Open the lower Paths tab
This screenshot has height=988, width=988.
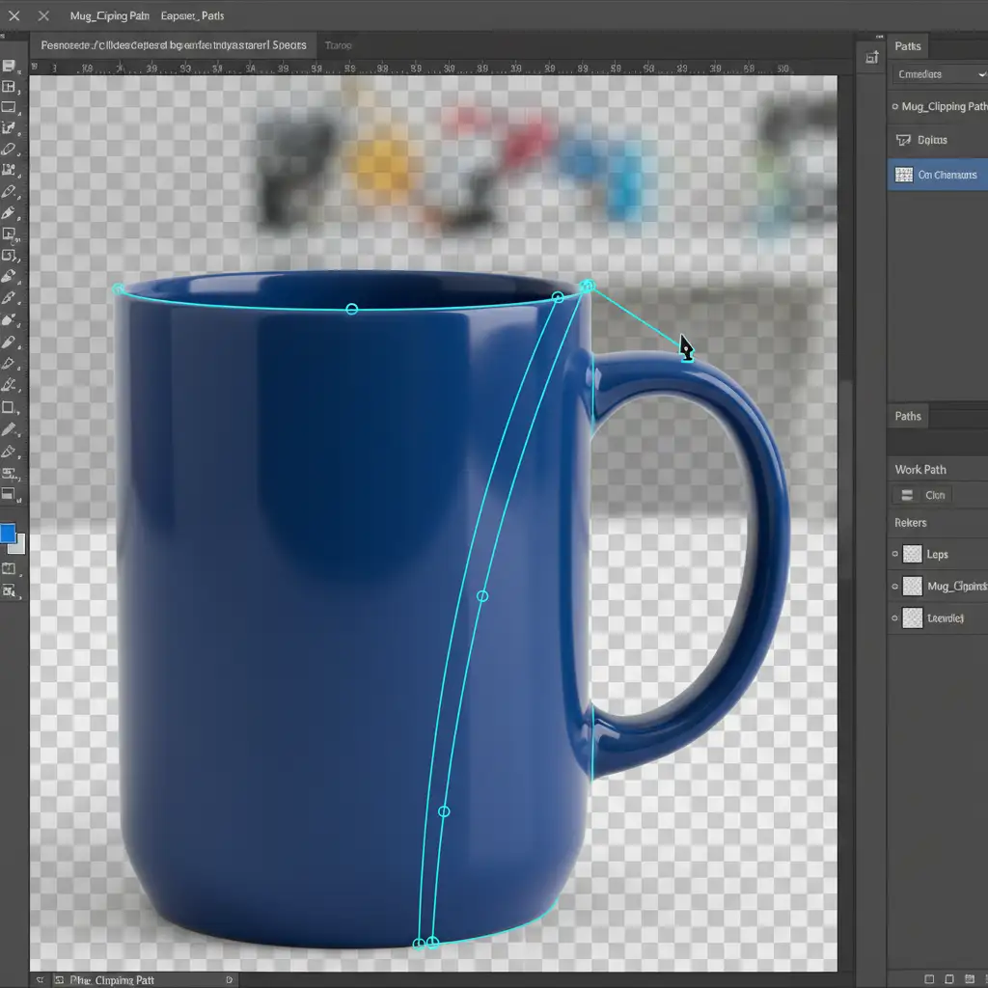[x=908, y=417]
